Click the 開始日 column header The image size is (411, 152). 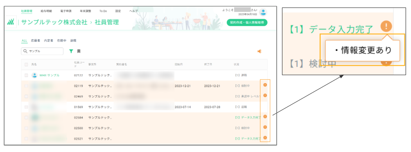click(x=178, y=64)
